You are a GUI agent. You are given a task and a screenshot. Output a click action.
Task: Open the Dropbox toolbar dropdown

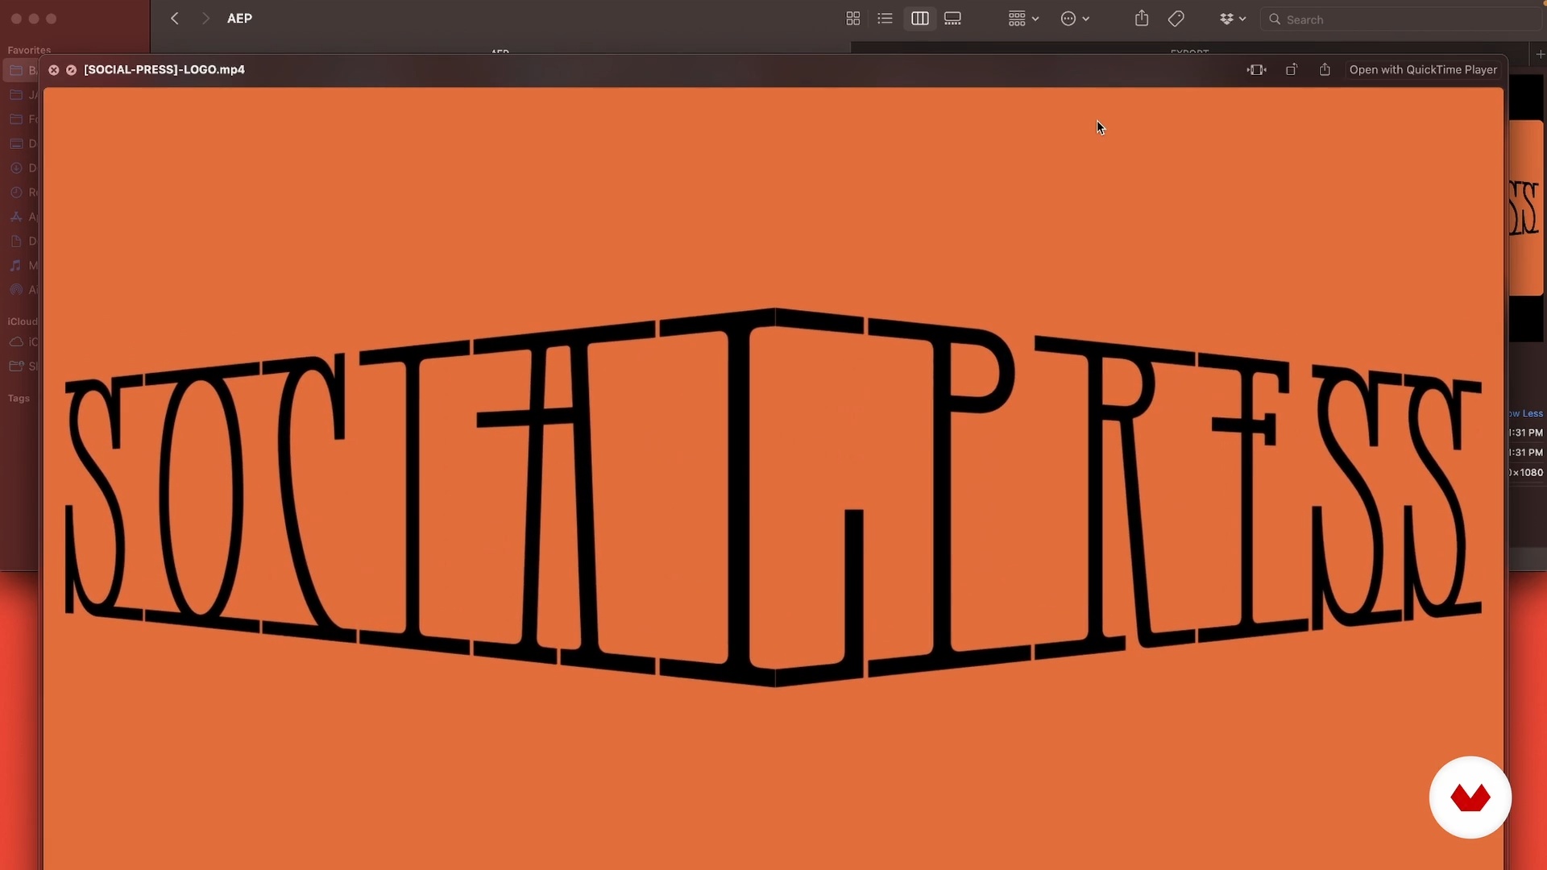point(1232,19)
